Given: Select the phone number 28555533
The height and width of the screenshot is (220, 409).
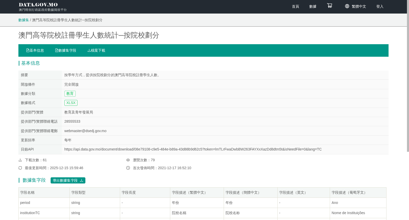Looking at the screenshot, I should [72, 121].
